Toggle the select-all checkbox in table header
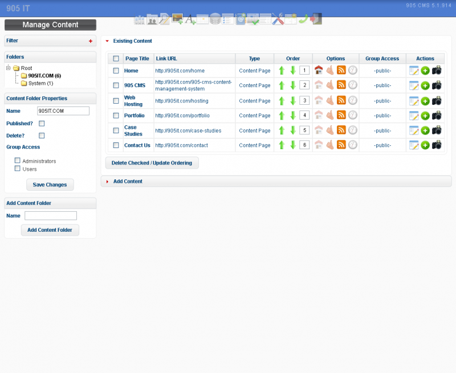Viewport: 456px width, 373px height. click(116, 59)
